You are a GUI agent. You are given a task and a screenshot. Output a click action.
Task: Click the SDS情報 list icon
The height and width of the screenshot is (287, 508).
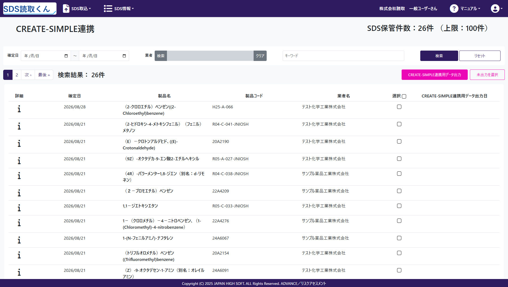tap(108, 9)
